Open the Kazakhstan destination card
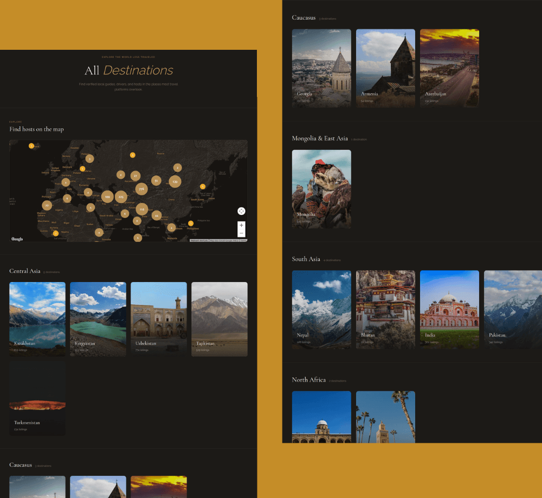 (37, 319)
